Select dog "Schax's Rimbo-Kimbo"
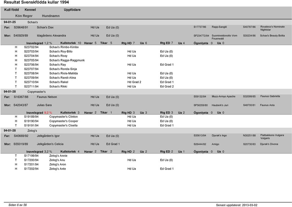292x207 pixels. coord(64,47)
